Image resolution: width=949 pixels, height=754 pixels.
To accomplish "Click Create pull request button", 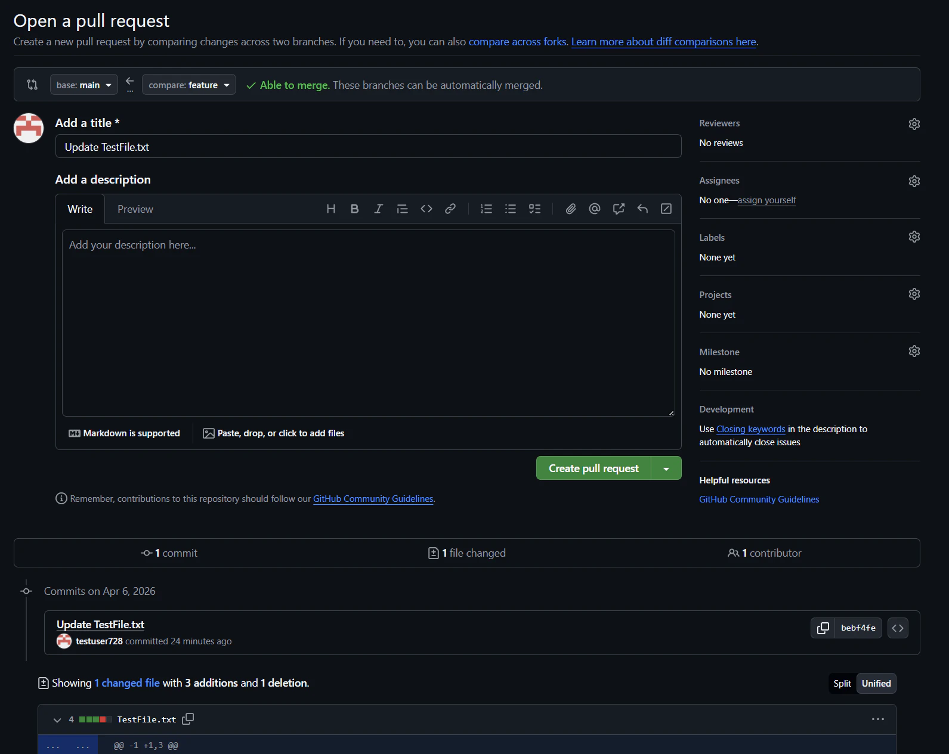I will tap(593, 468).
